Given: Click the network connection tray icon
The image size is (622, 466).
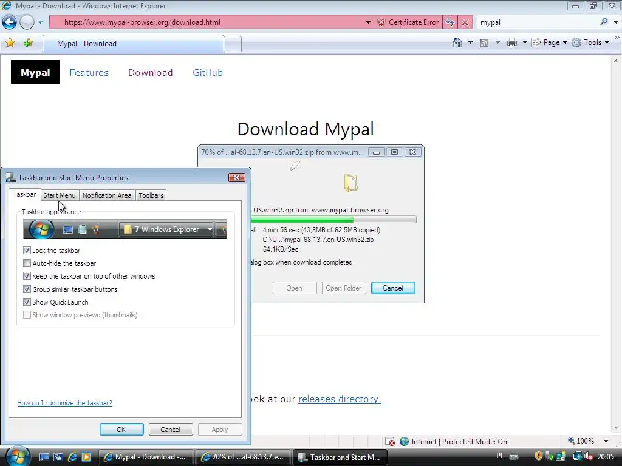Looking at the screenshot, I should 577,456.
